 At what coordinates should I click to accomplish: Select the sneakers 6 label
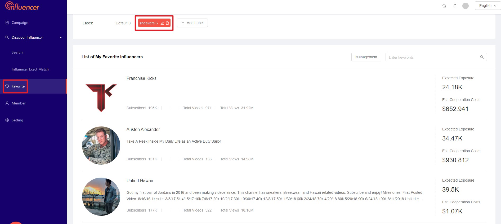coord(149,23)
